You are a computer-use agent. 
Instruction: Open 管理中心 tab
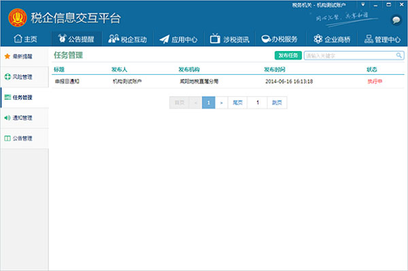[x=382, y=39]
